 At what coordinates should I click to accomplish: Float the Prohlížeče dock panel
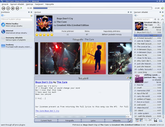click(x=29, y=12)
